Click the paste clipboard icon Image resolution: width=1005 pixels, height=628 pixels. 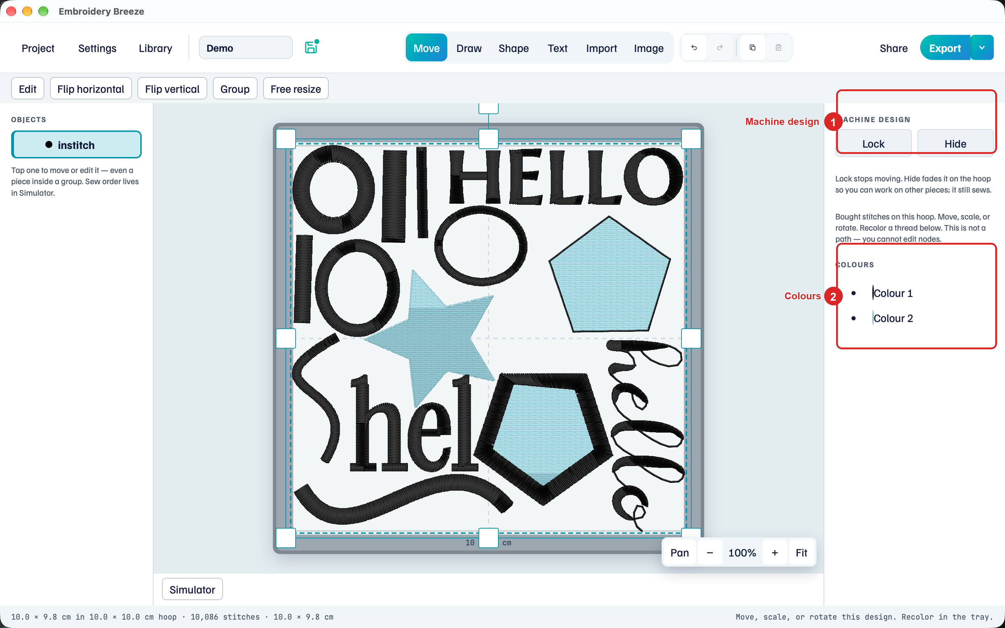[x=779, y=48]
